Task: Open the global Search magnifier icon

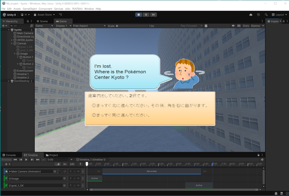Action: [x=266, y=14]
